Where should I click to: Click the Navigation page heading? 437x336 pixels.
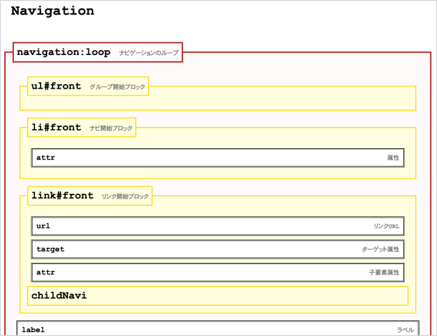click(53, 11)
